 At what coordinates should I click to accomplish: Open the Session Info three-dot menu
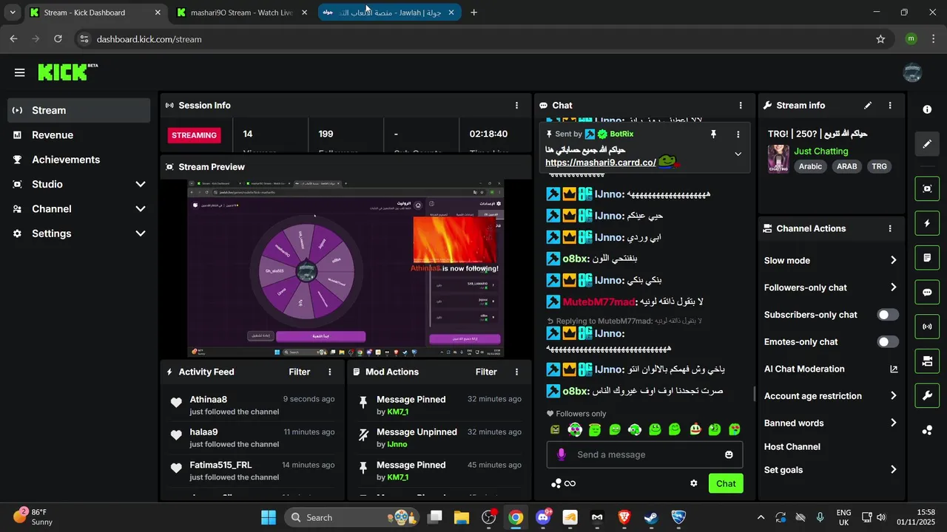pyautogui.click(x=516, y=106)
